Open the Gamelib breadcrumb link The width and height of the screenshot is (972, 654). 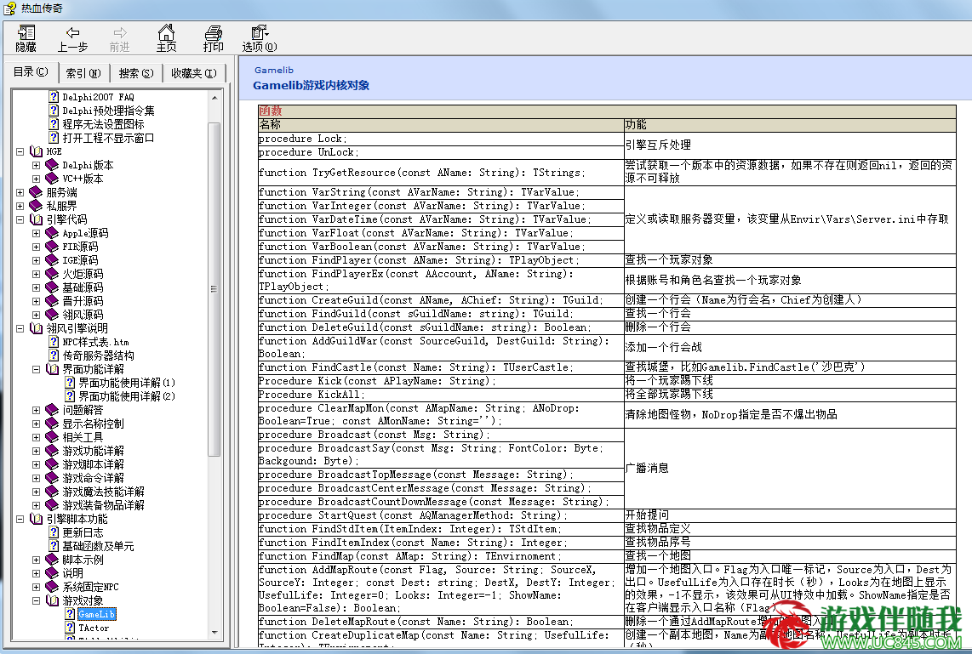(274, 70)
